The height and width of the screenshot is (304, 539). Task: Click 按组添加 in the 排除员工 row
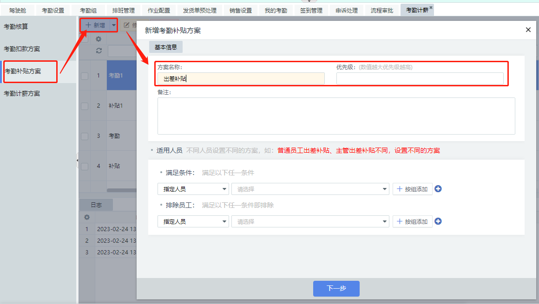(x=413, y=221)
